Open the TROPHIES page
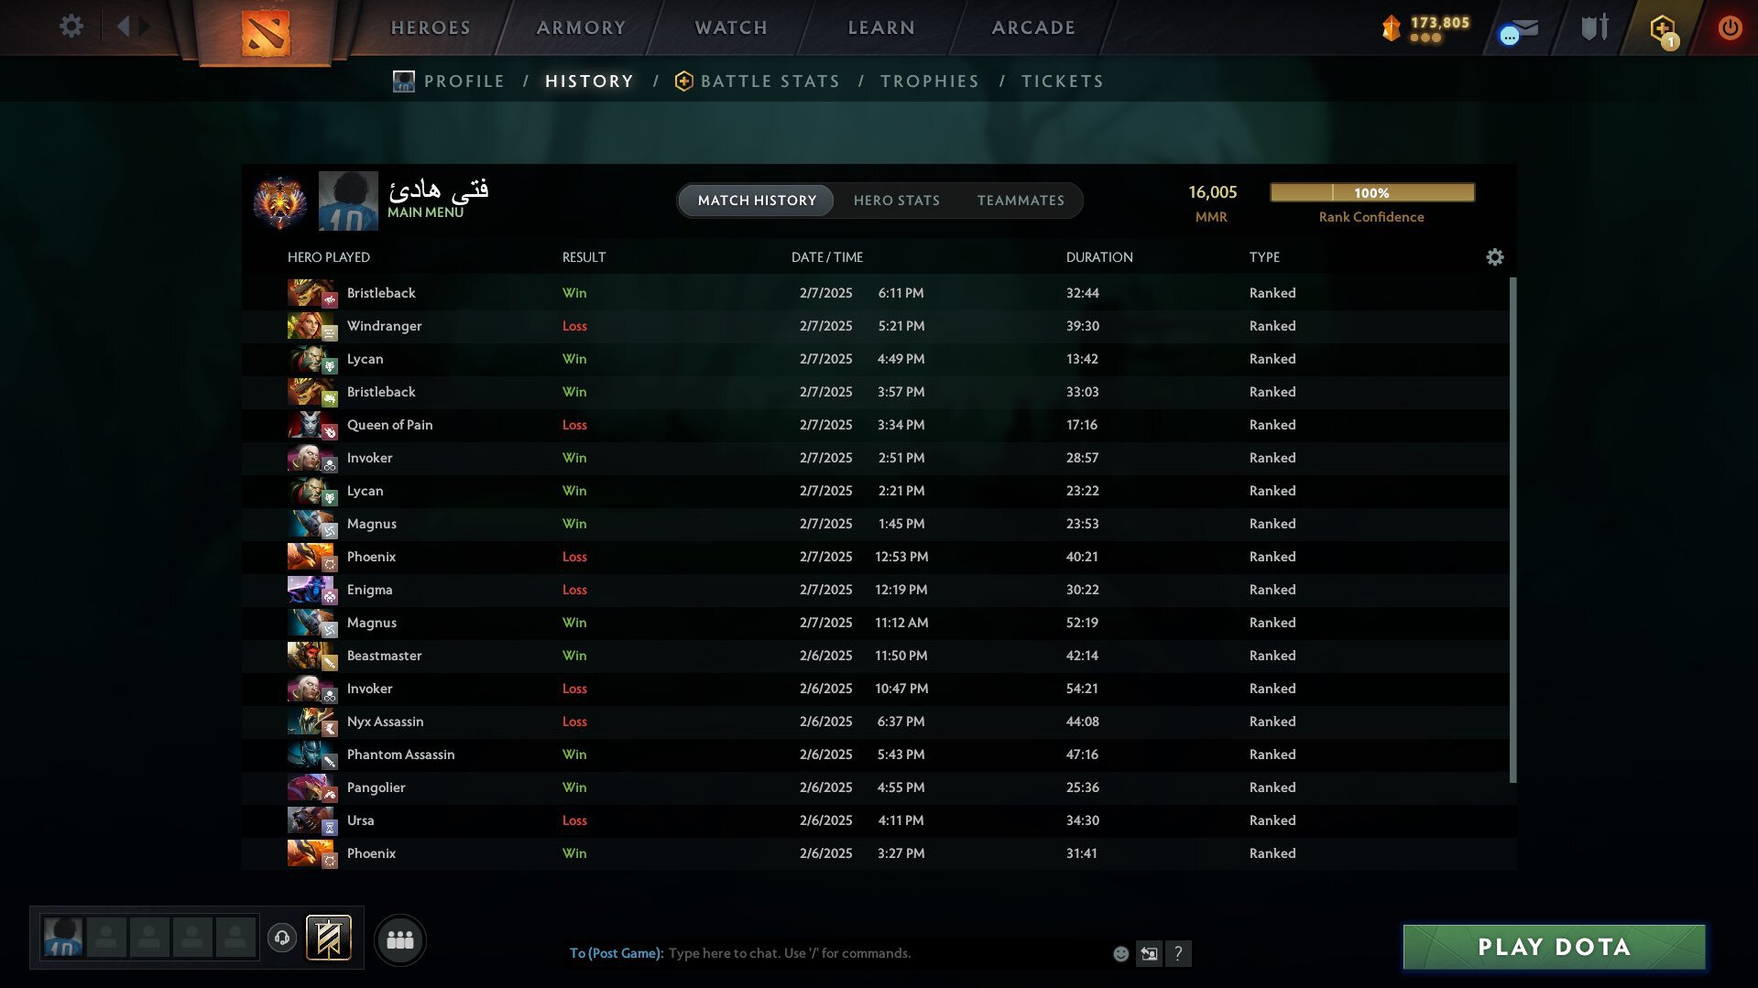Viewport: 1758px width, 988px height. coord(930,81)
